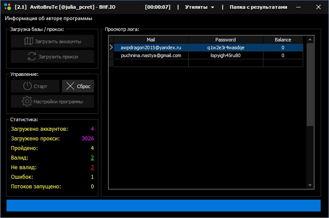Click Balance cell of the yandex.ru row
The width and height of the screenshot is (329, 218).
pos(283,48)
